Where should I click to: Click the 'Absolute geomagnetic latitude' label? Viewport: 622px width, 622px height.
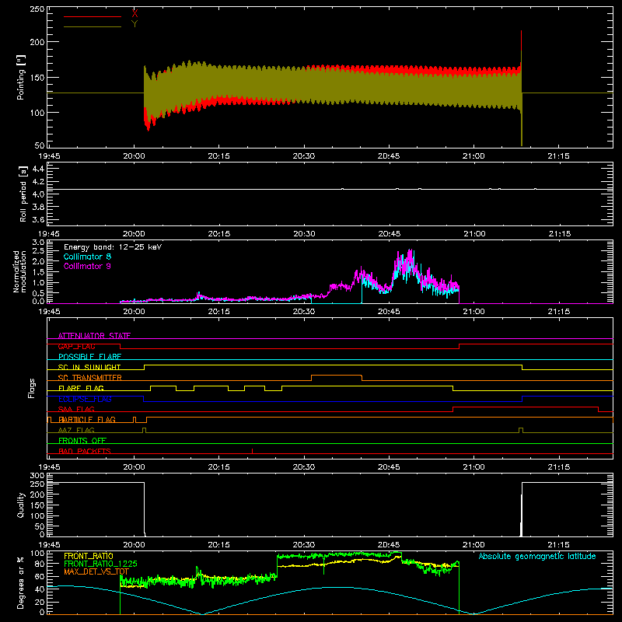537,556
